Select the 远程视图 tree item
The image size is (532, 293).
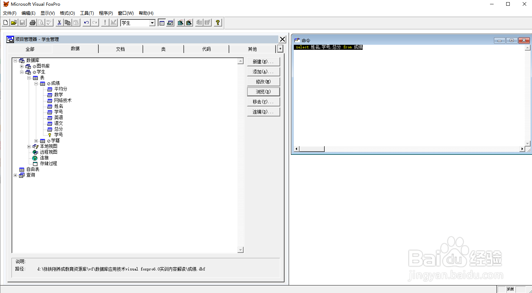48,152
